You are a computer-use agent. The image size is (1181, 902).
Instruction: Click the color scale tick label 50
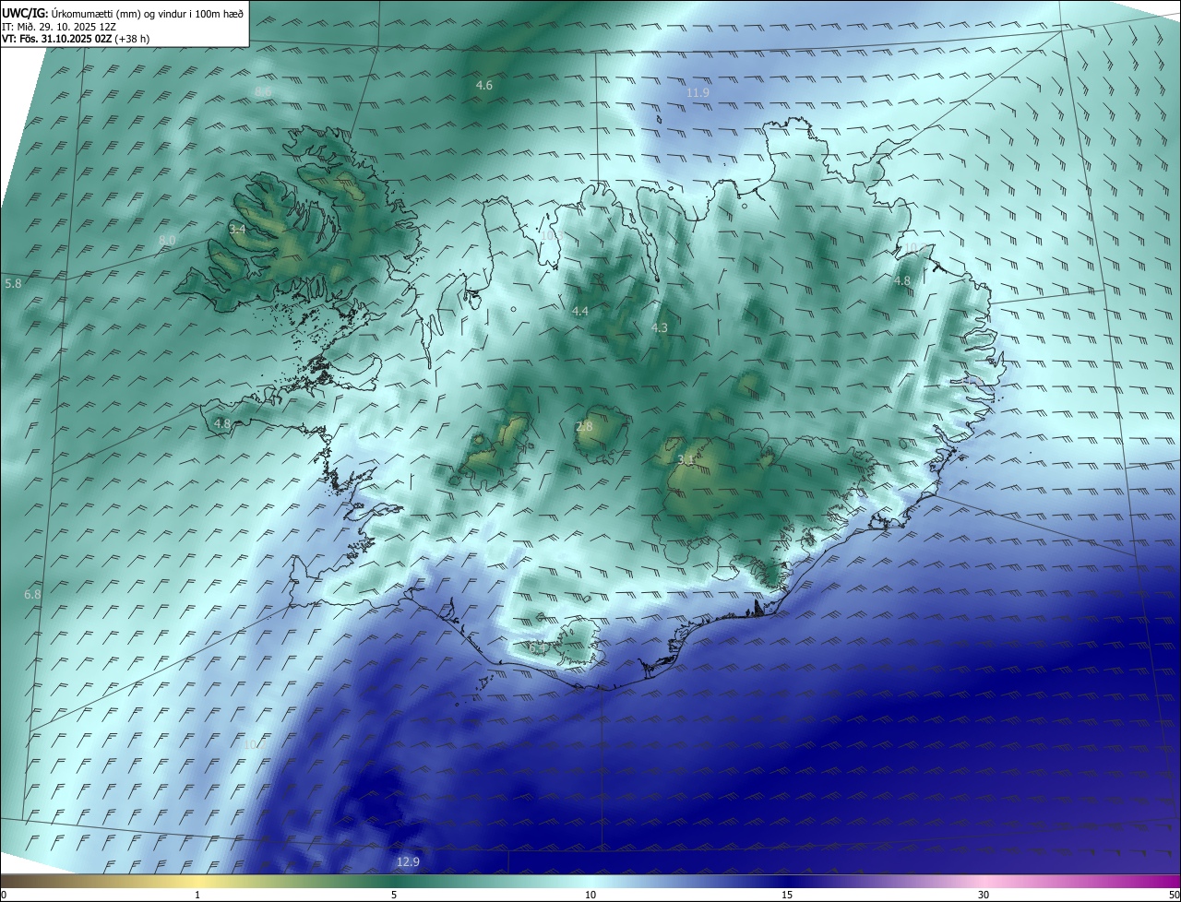tap(1174, 895)
